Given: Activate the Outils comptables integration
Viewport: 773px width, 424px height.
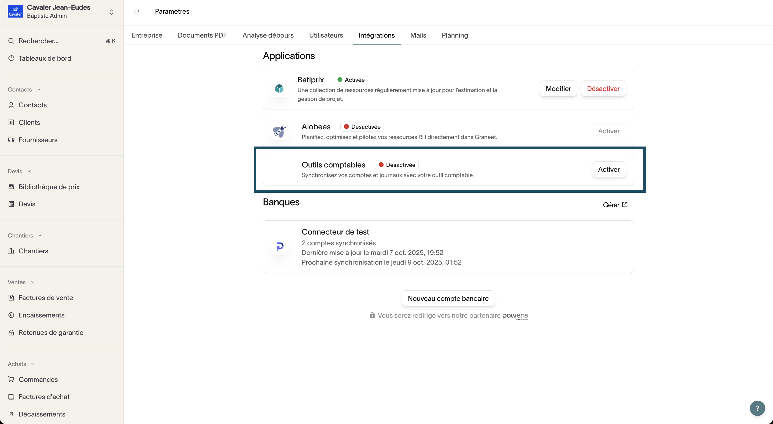Looking at the screenshot, I should click(608, 169).
